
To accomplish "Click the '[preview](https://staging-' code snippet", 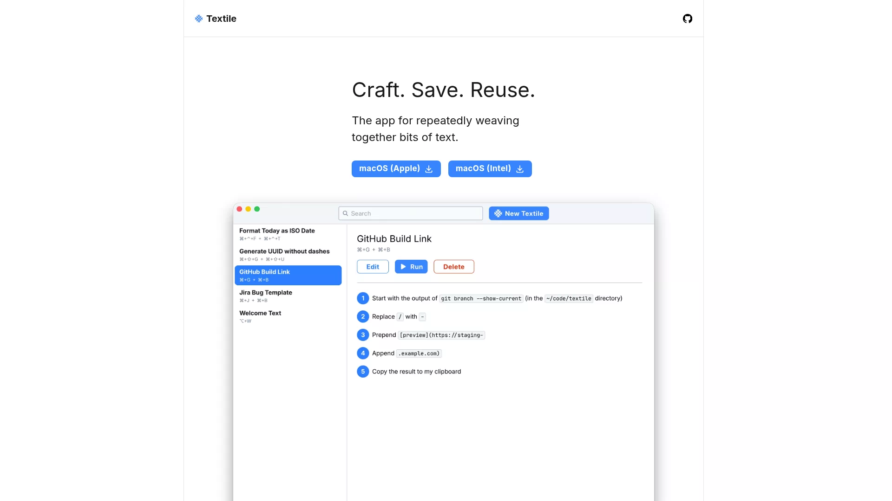I will [x=441, y=335].
